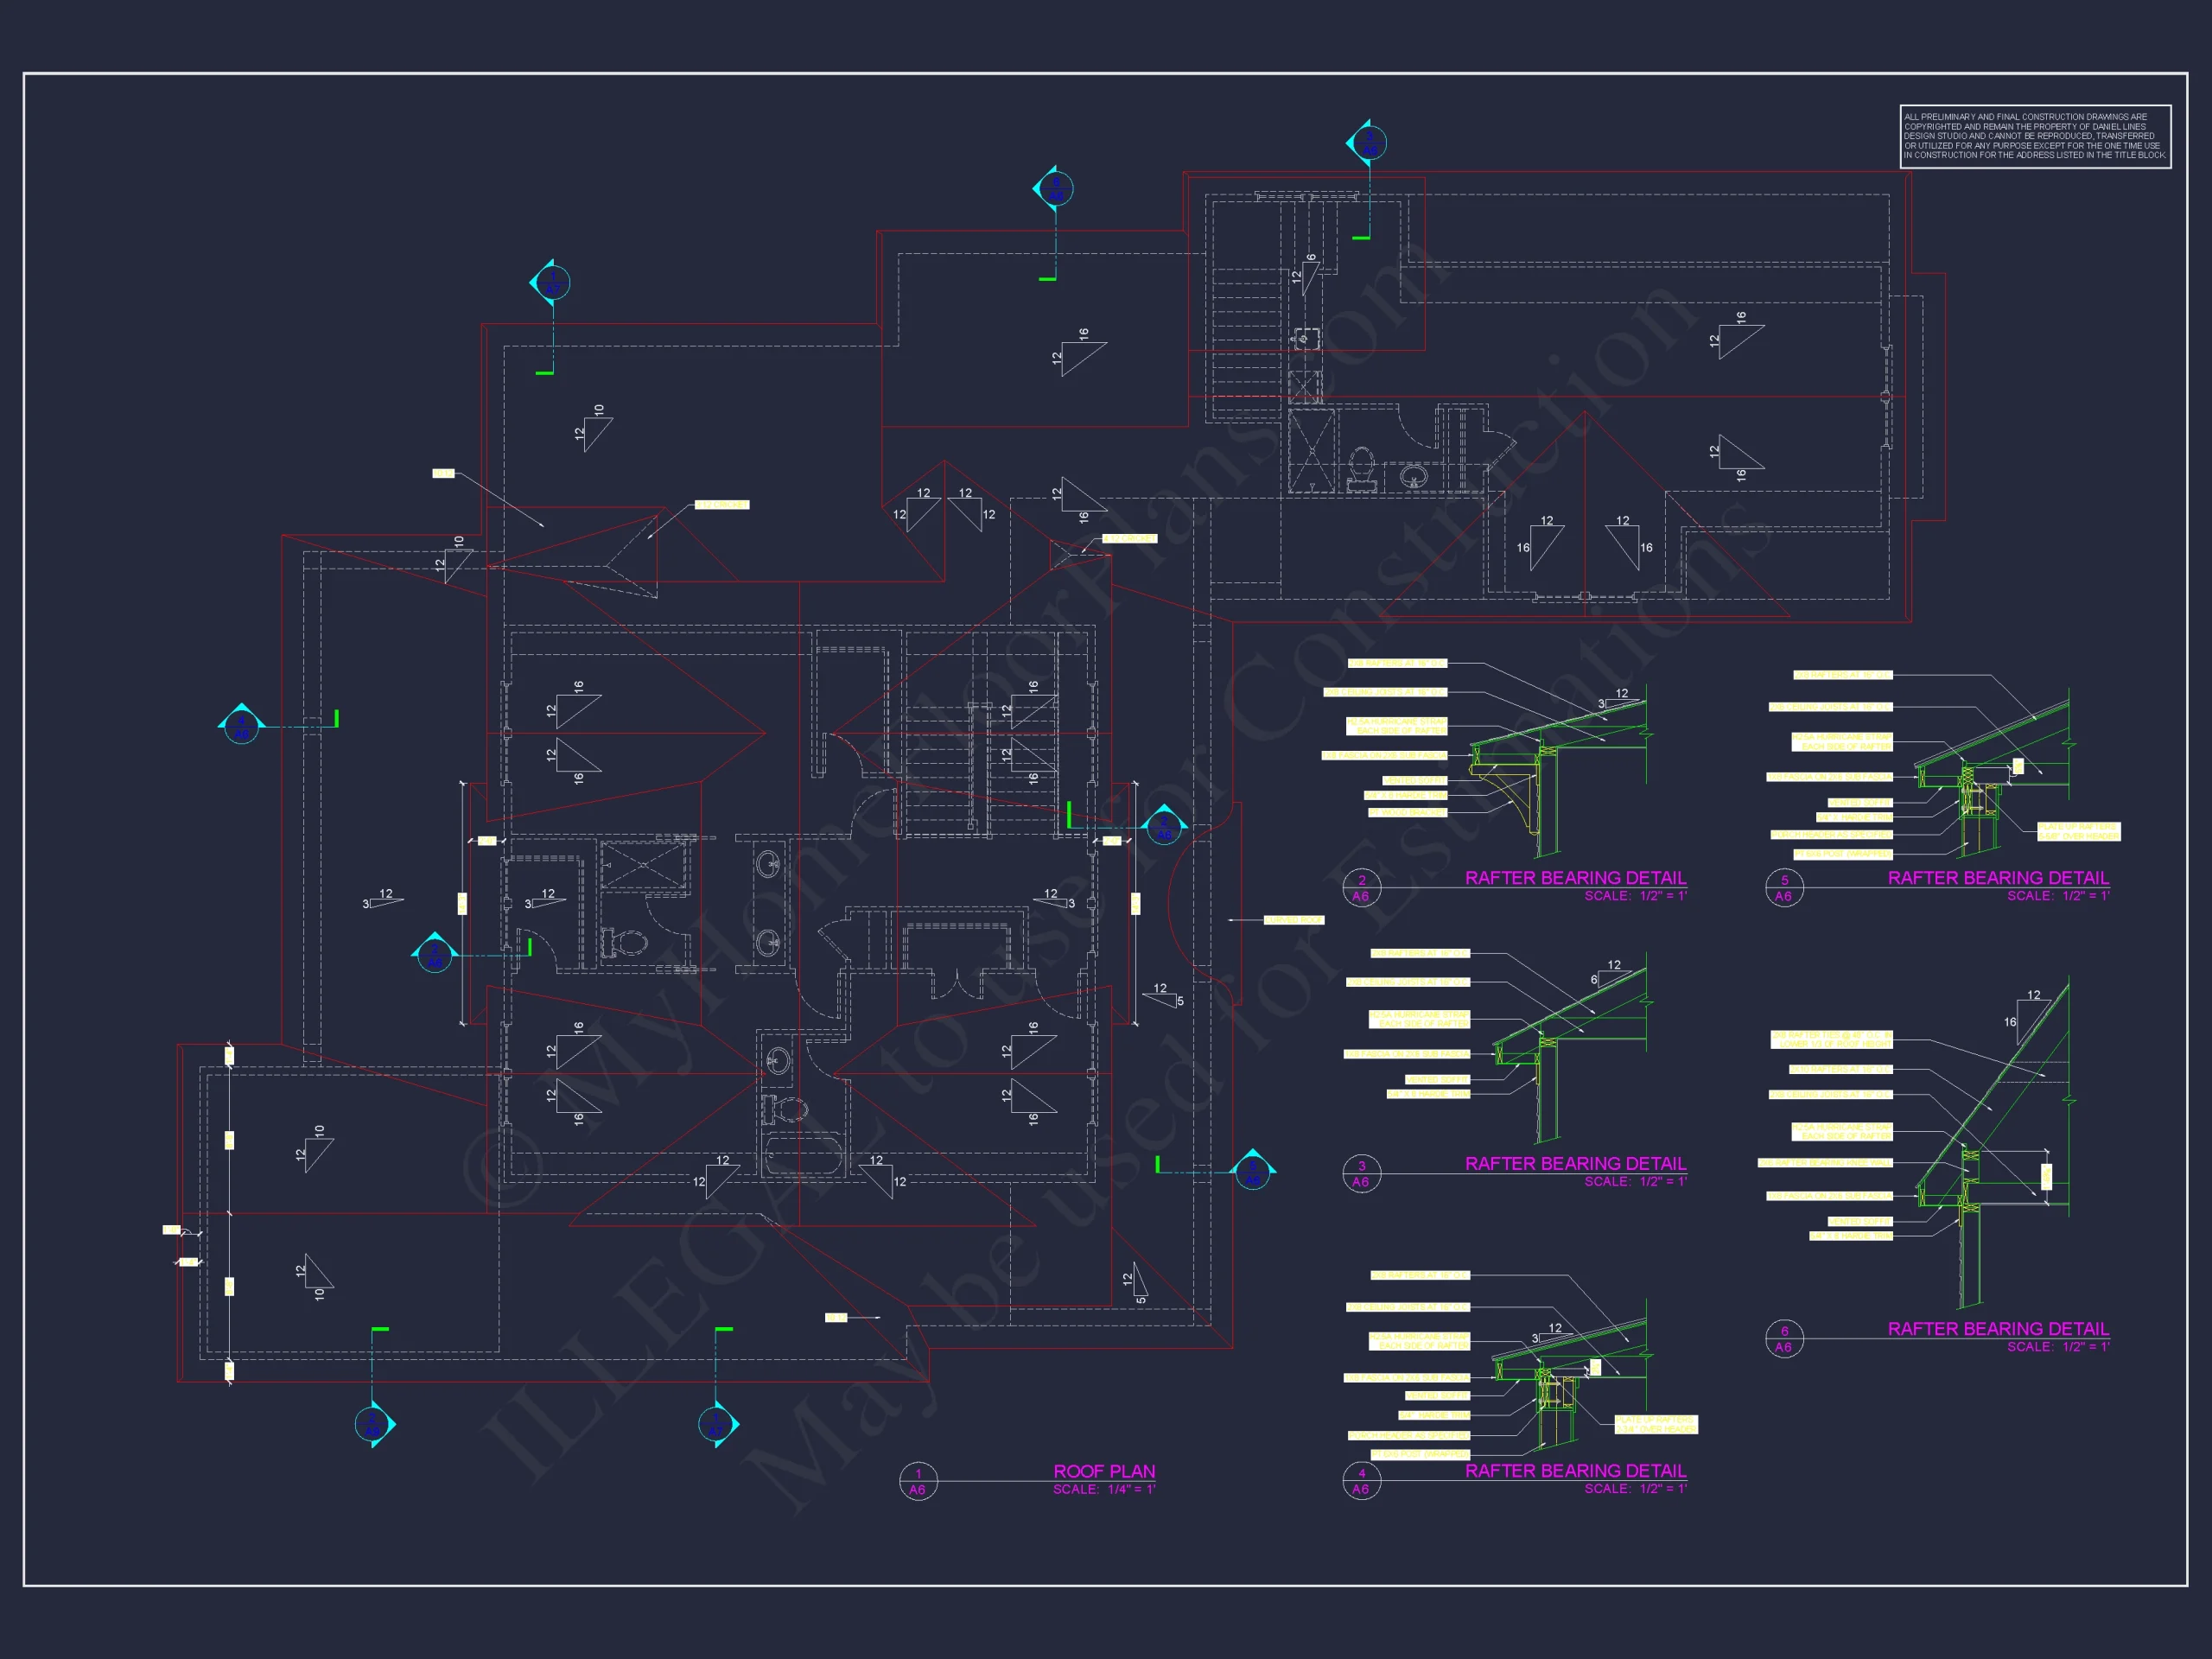The image size is (2212, 1659).
Task: Select PLATE UP RAFTERS note in detail 5
Action: click(2079, 832)
